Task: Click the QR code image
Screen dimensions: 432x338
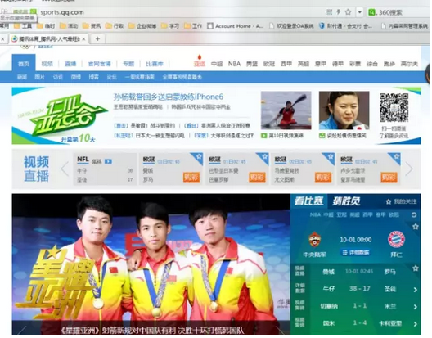Action: 394,107
